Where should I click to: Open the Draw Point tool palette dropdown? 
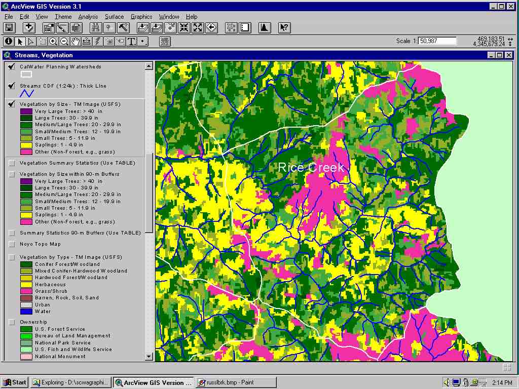142,42
